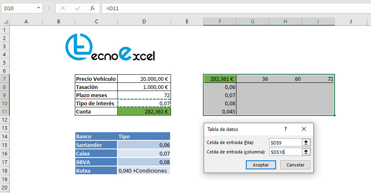Select column C header

click(x=96, y=22)
